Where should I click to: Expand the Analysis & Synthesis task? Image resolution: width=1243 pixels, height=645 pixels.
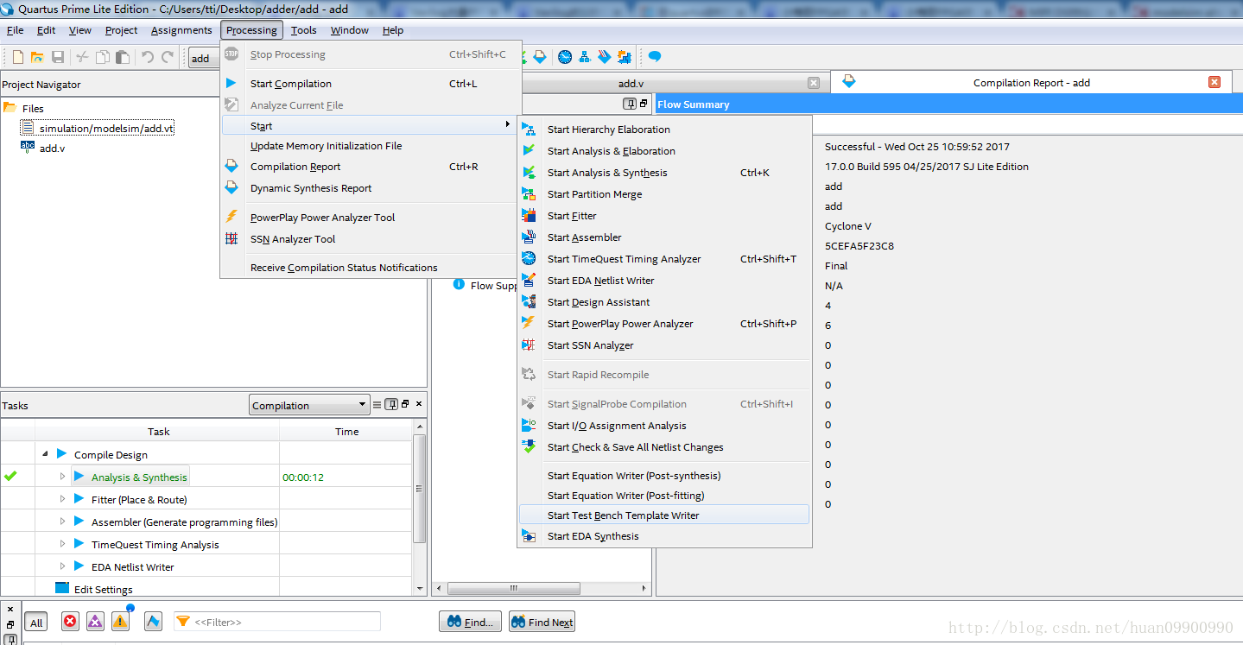(x=62, y=477)
